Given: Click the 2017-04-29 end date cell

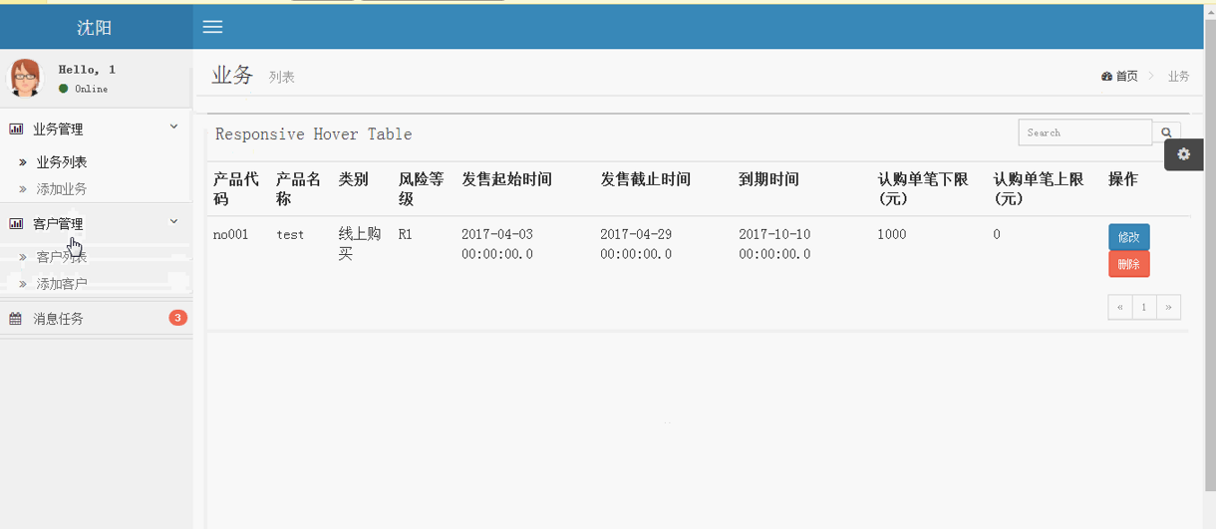Looking at the screenshot, I should click(x=636, y=244).
